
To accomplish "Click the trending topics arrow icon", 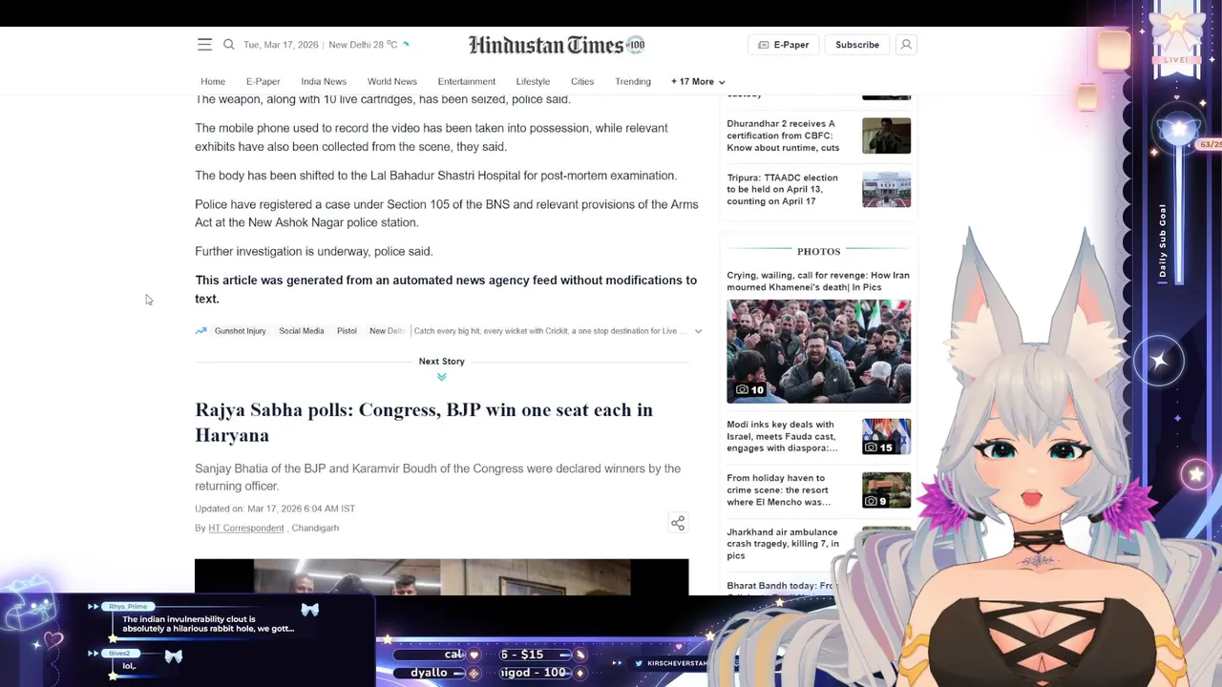I will [200, 331].
